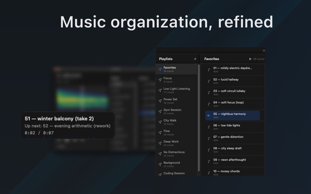Click the playlist icon next to Low Light Listening
The image size is (311, 194).
coord(160,90)
